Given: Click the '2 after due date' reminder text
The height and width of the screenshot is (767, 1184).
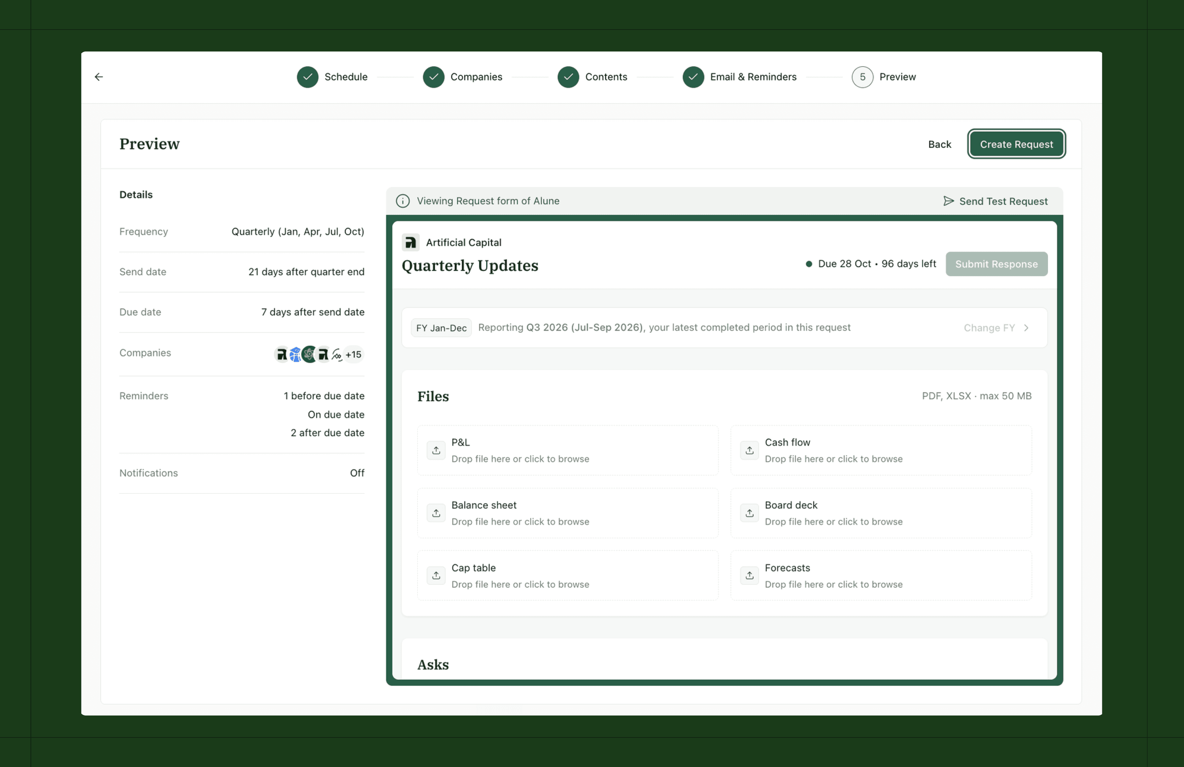Looking at the screenshot, I should click(x=327, y=433).
